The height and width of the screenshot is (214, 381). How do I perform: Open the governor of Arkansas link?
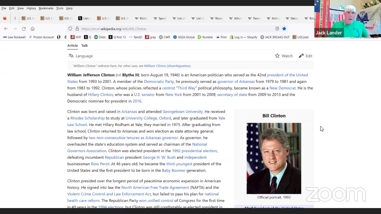point(236,81)
